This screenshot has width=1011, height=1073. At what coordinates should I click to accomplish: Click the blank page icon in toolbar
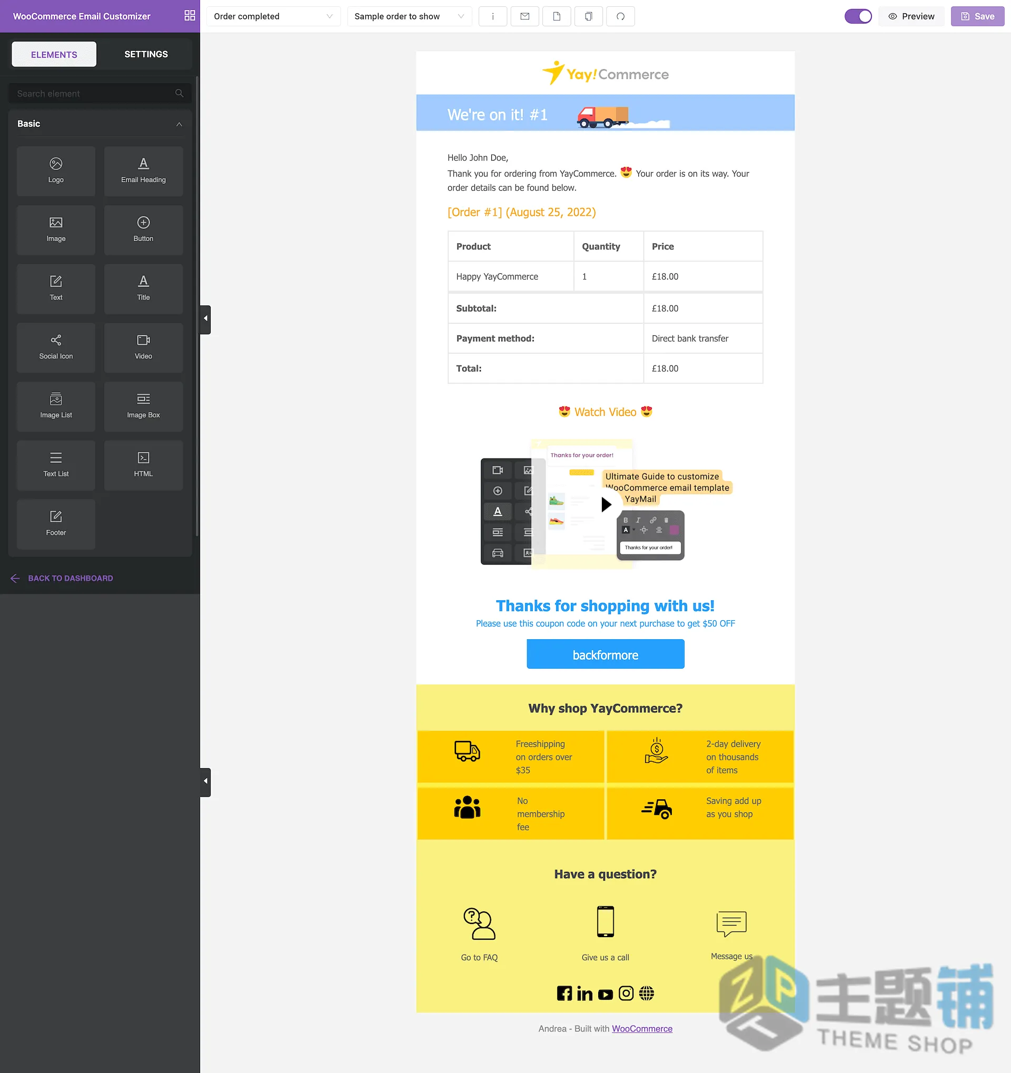(x=556, y=16)
